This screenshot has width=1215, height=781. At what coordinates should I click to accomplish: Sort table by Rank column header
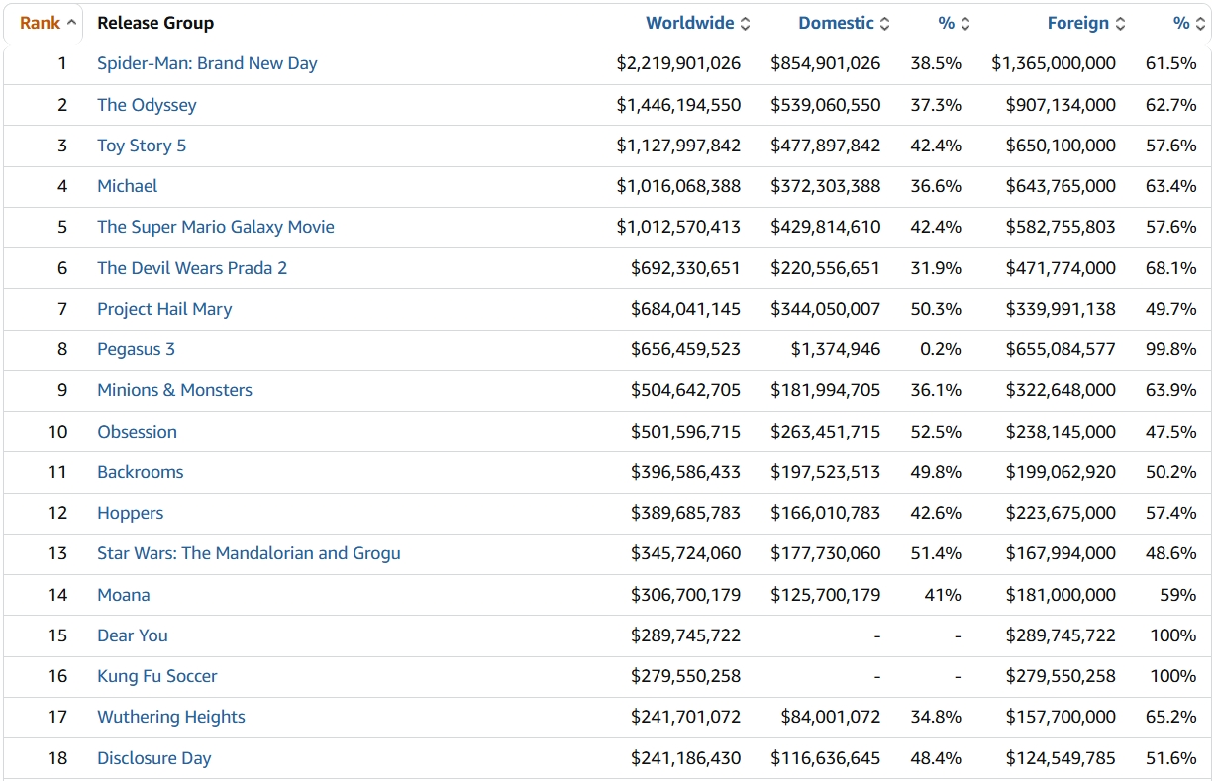48,23
